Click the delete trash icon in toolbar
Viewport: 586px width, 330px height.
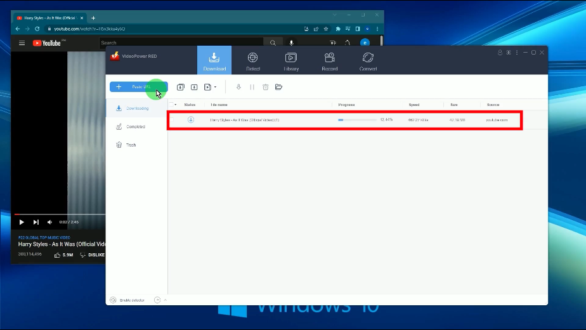tap(265, 87)
